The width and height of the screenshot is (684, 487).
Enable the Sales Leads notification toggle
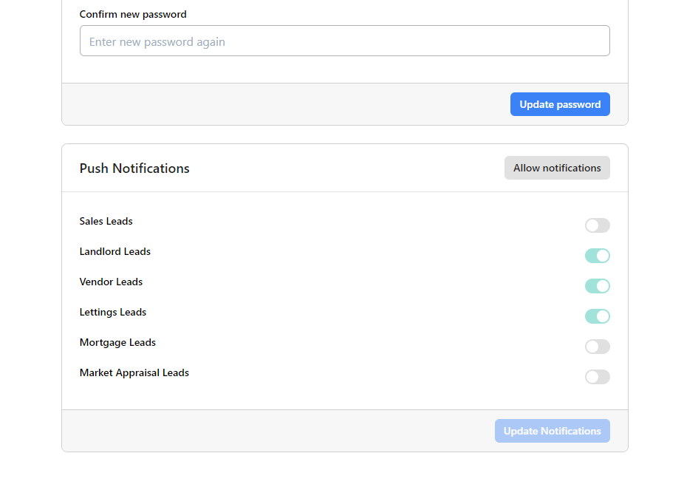597,225
